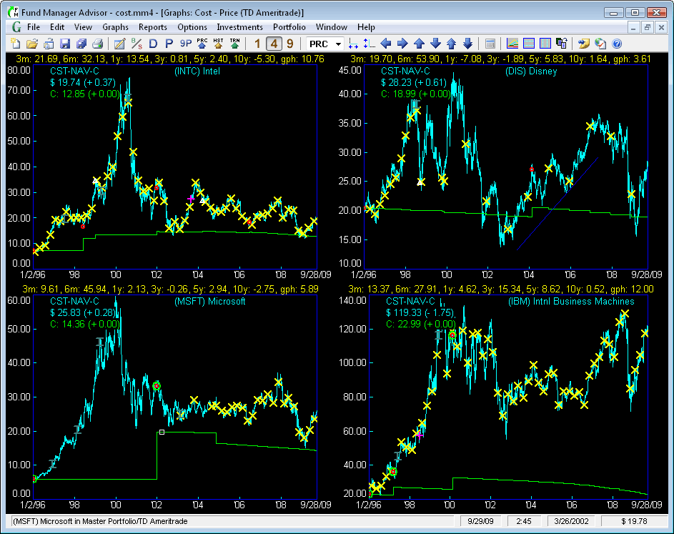Click the Save All double floppy icon
This screenshot has height=534, width=674.
pos(81,44)
